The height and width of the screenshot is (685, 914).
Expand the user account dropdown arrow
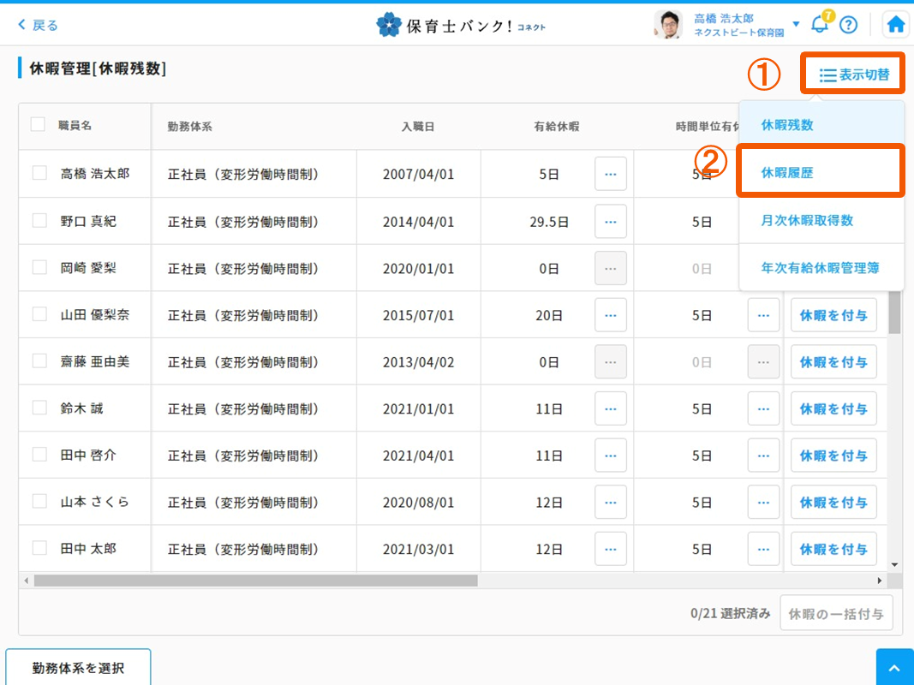(x=797, y=24)
